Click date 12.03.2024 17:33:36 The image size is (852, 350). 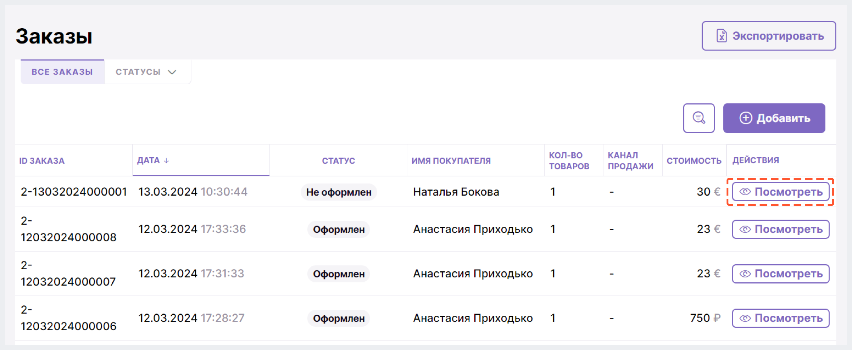[192, 229]
